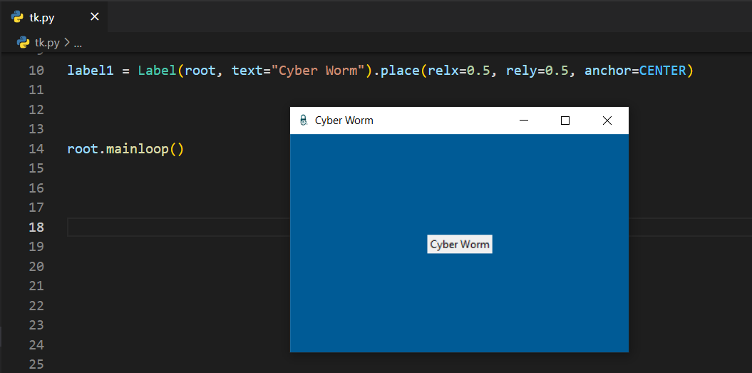This screenshot has height=373, width=752.
Task: Click the Python icon in the tk.py tab
Action: (x=17, y=17)
